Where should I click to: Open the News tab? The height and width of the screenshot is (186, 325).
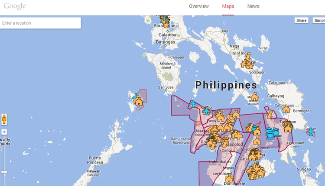pyautogui.click(x=253, y=6)
